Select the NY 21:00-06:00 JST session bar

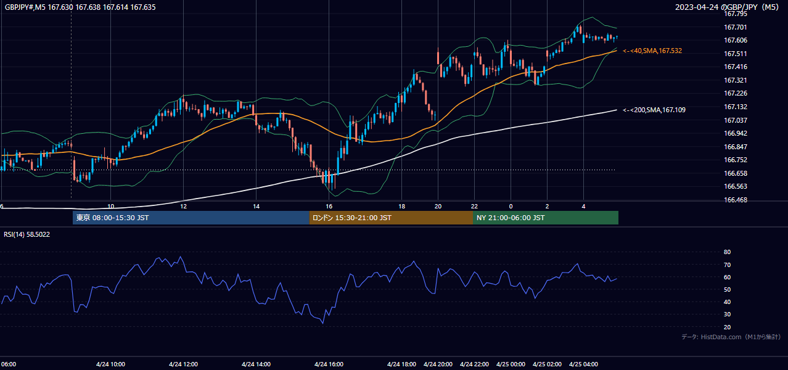pos(546,218)
